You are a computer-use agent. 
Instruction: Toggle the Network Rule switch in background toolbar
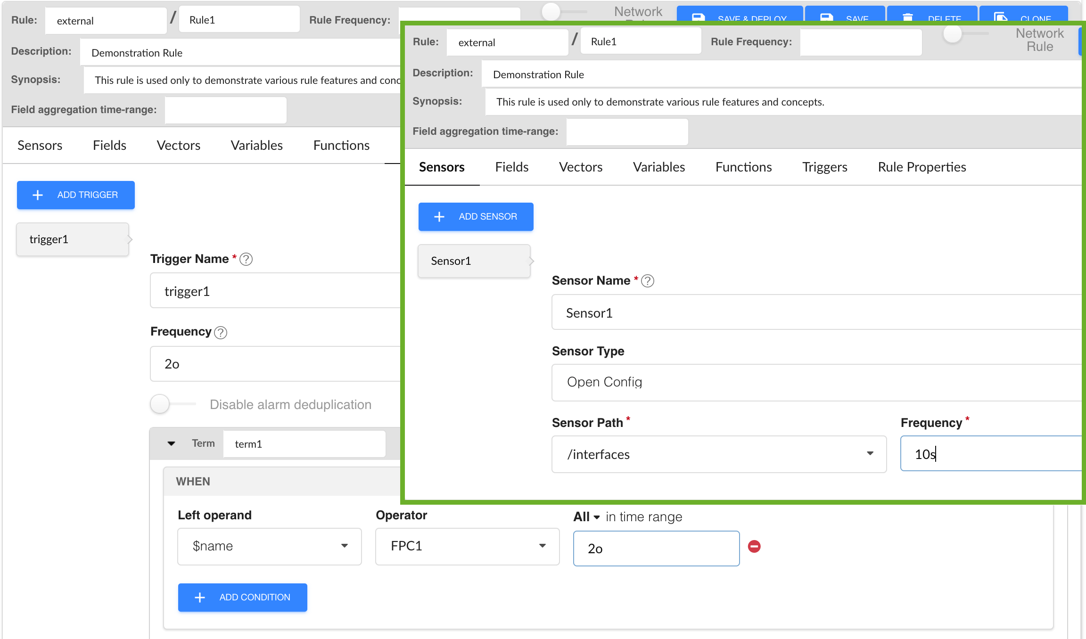pos(551,11)
